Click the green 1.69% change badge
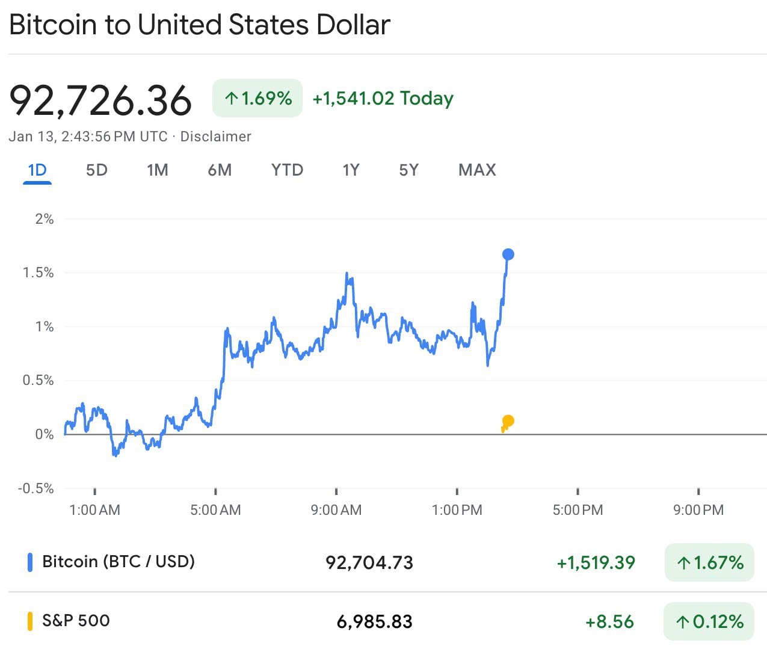767x649 pixels. click(257, 98)
